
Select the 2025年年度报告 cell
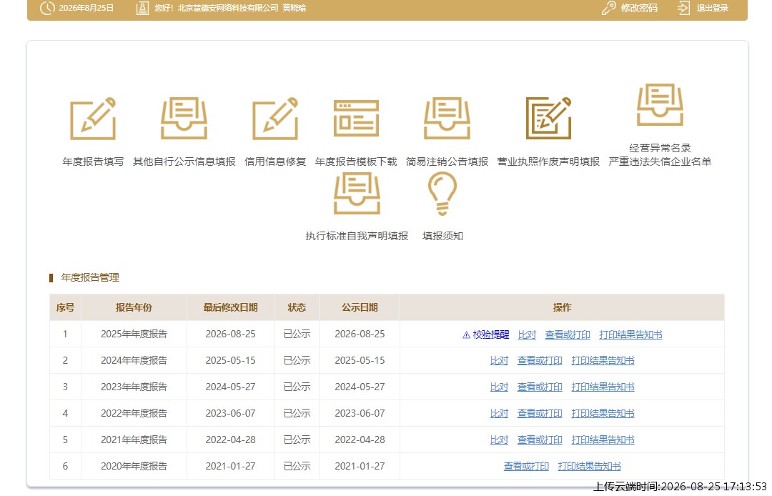click(x=134, y=334)
